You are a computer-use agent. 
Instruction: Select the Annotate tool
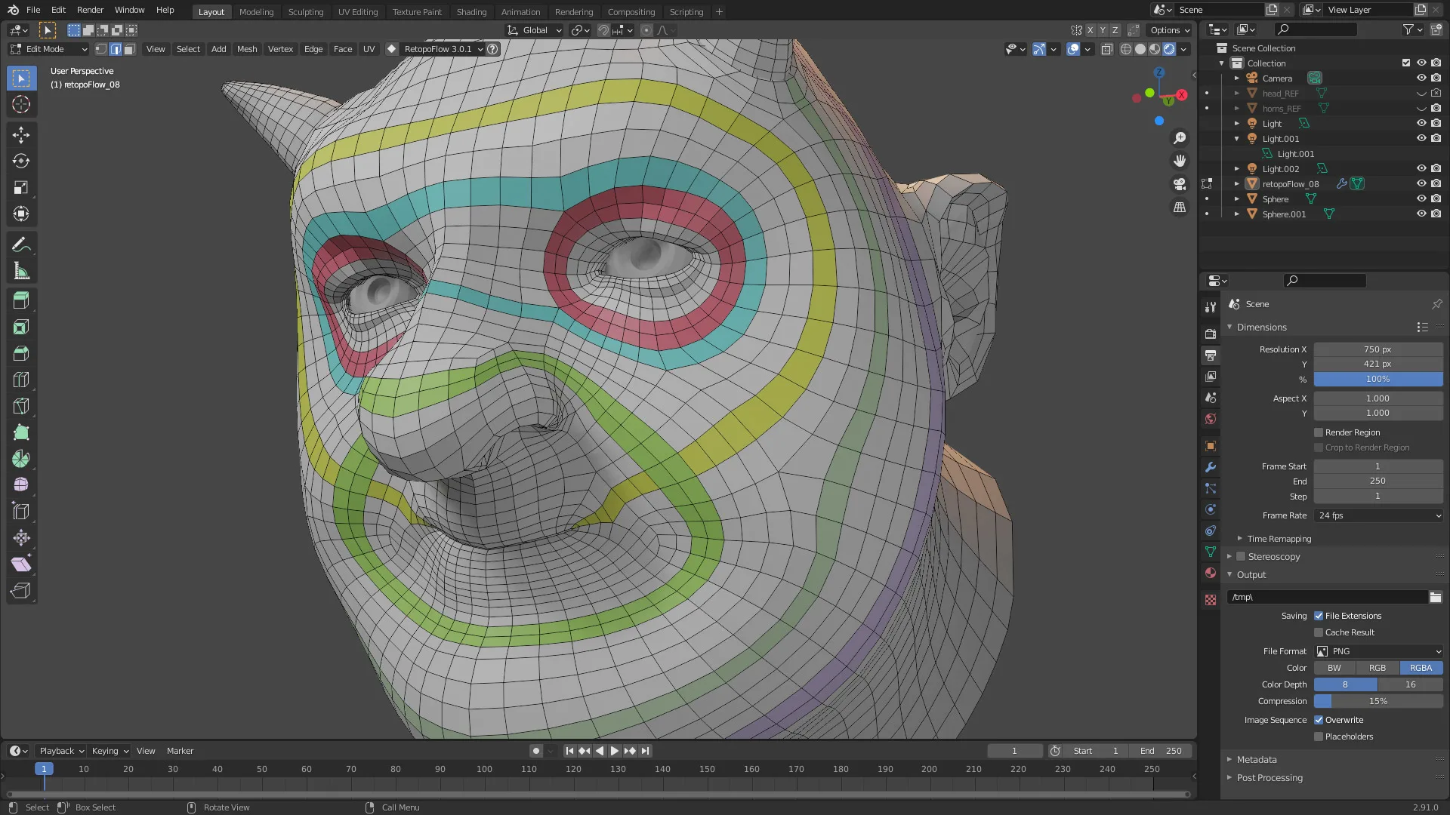21,244
